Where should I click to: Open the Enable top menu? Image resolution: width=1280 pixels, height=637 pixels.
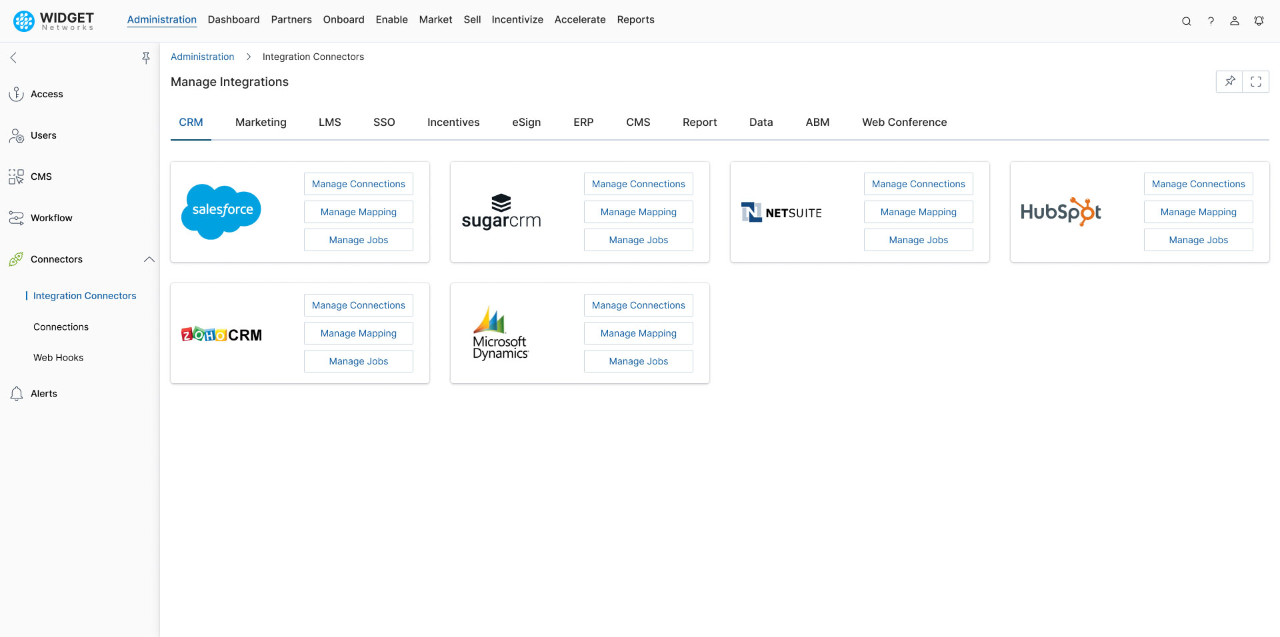pos(392,20)
